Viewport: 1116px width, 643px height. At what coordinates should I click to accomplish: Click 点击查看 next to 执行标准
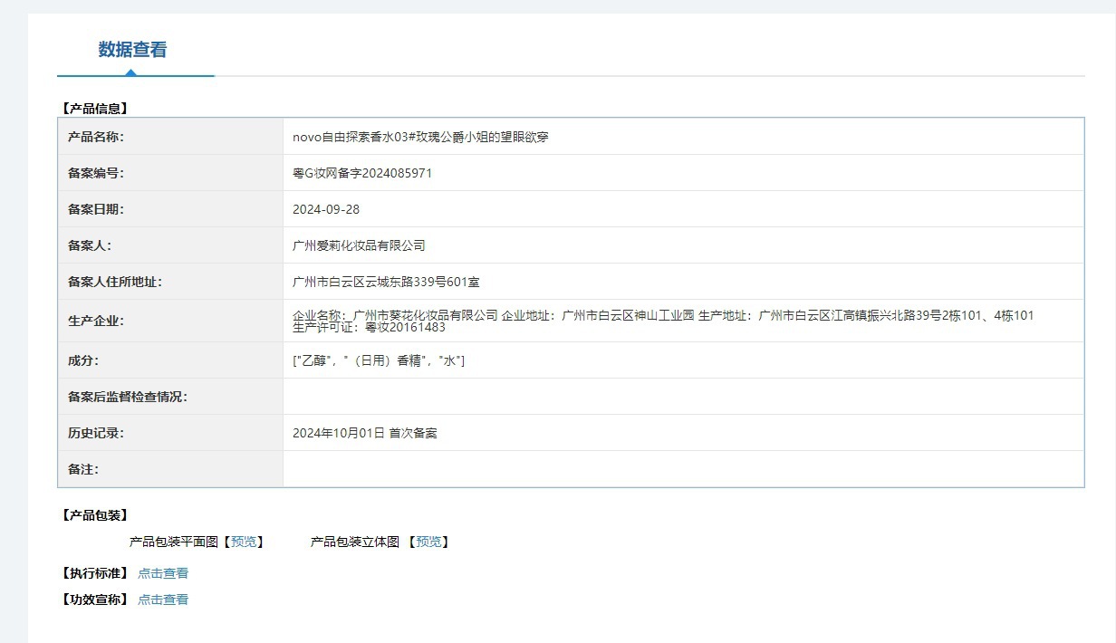(163, 573)
